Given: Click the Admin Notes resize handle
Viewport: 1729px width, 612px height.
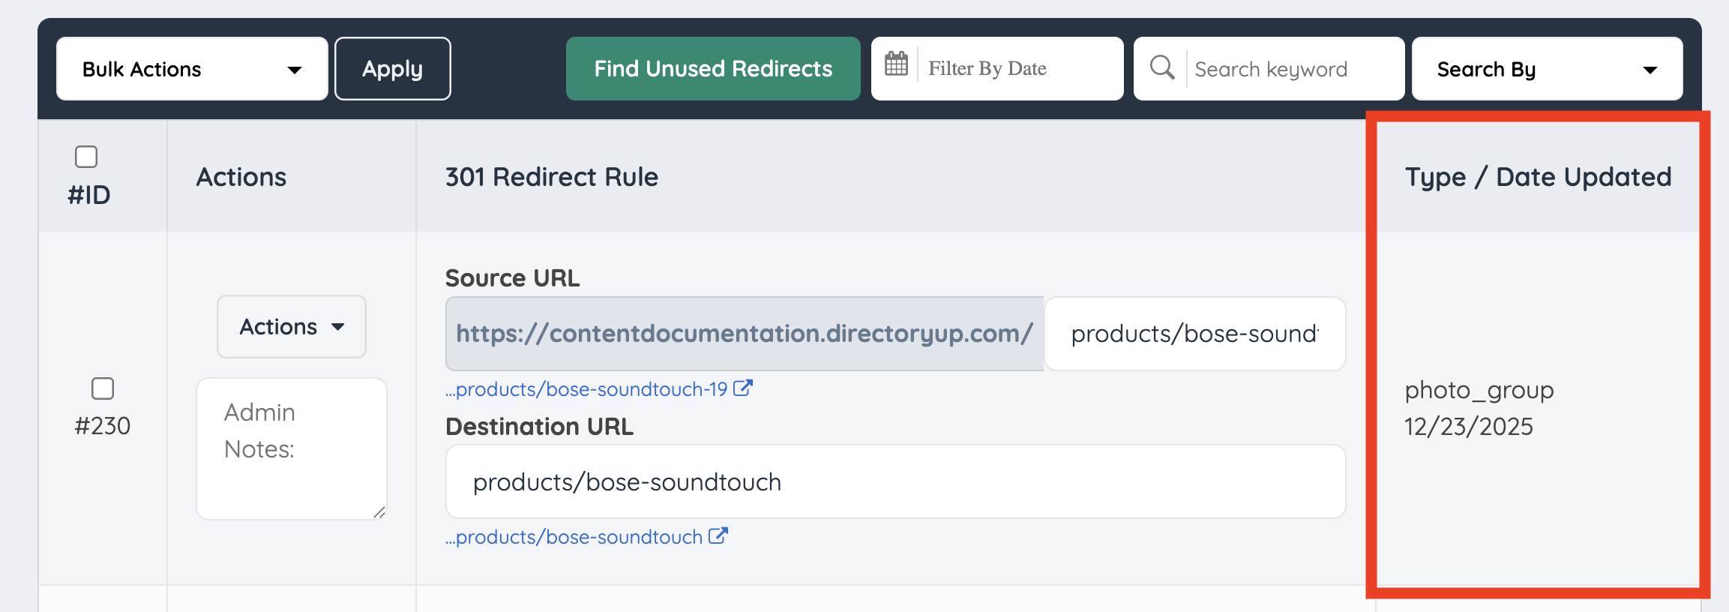Looking at the screenshot, I should [x=379, y=512].
